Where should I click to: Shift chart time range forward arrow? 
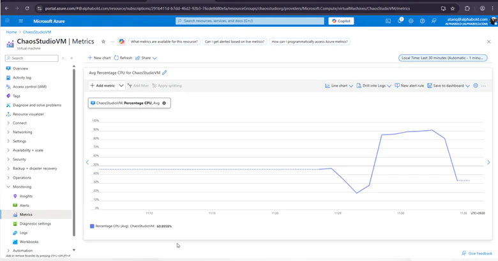pyautogui.click(x=488, y=162)
